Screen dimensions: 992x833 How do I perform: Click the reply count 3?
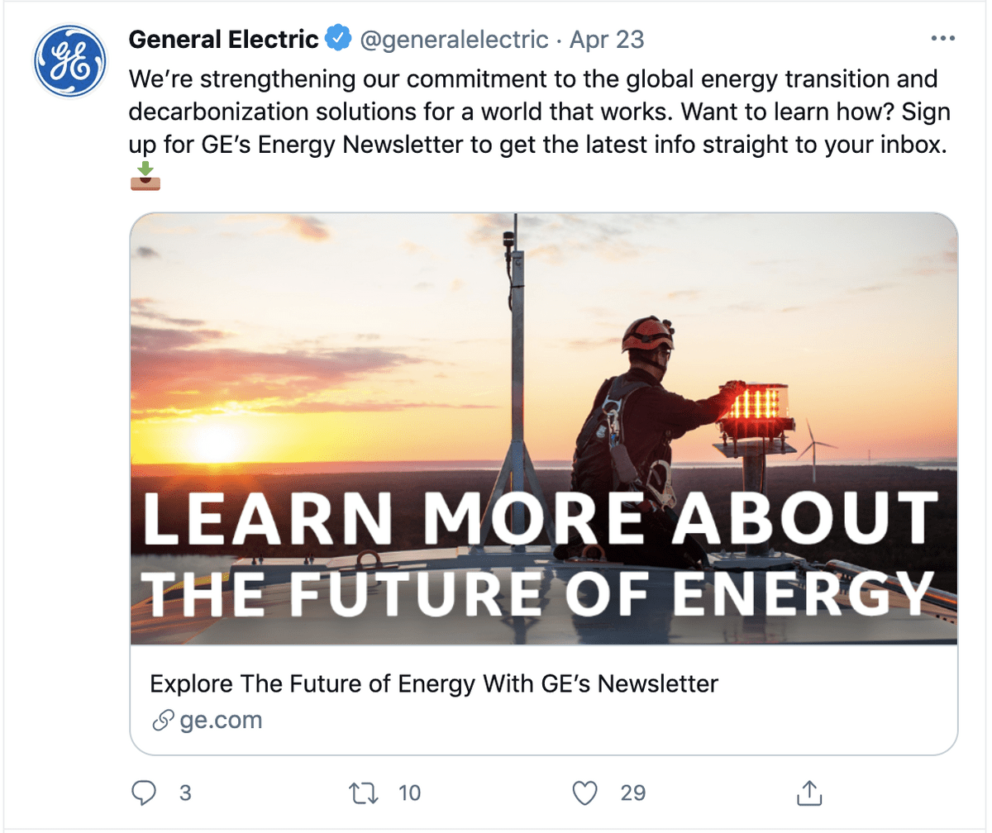pos(185,793)
